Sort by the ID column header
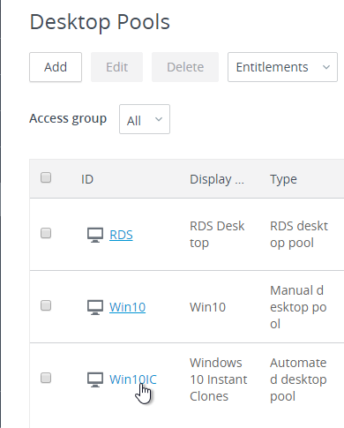The width and height of the screenshot is (344, 428). coord(87,179)
